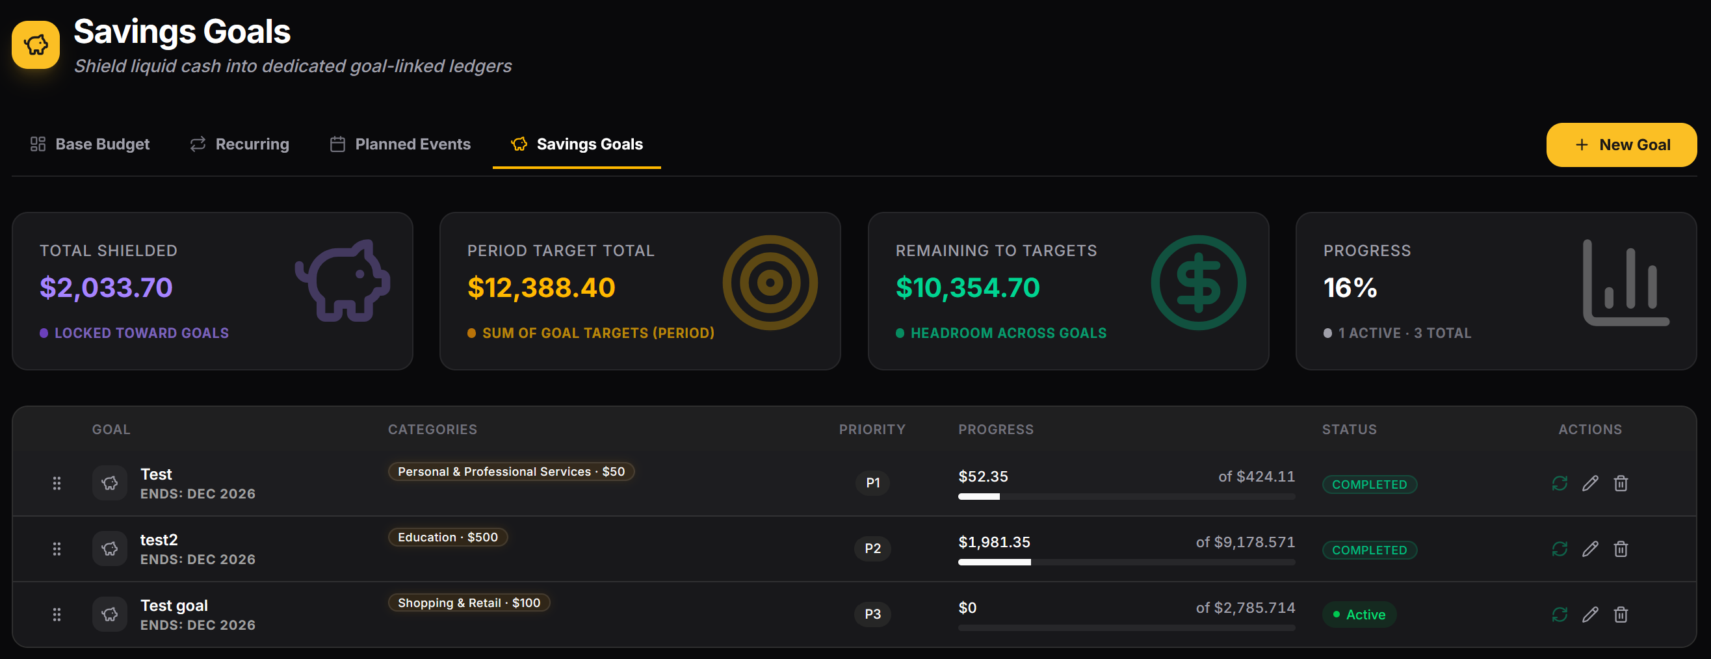This screenshot has height=659, width=1711.
Task: Delete the 'Test' goal via trash icon
Action: pyautogui.click(x=1621, y=483)
